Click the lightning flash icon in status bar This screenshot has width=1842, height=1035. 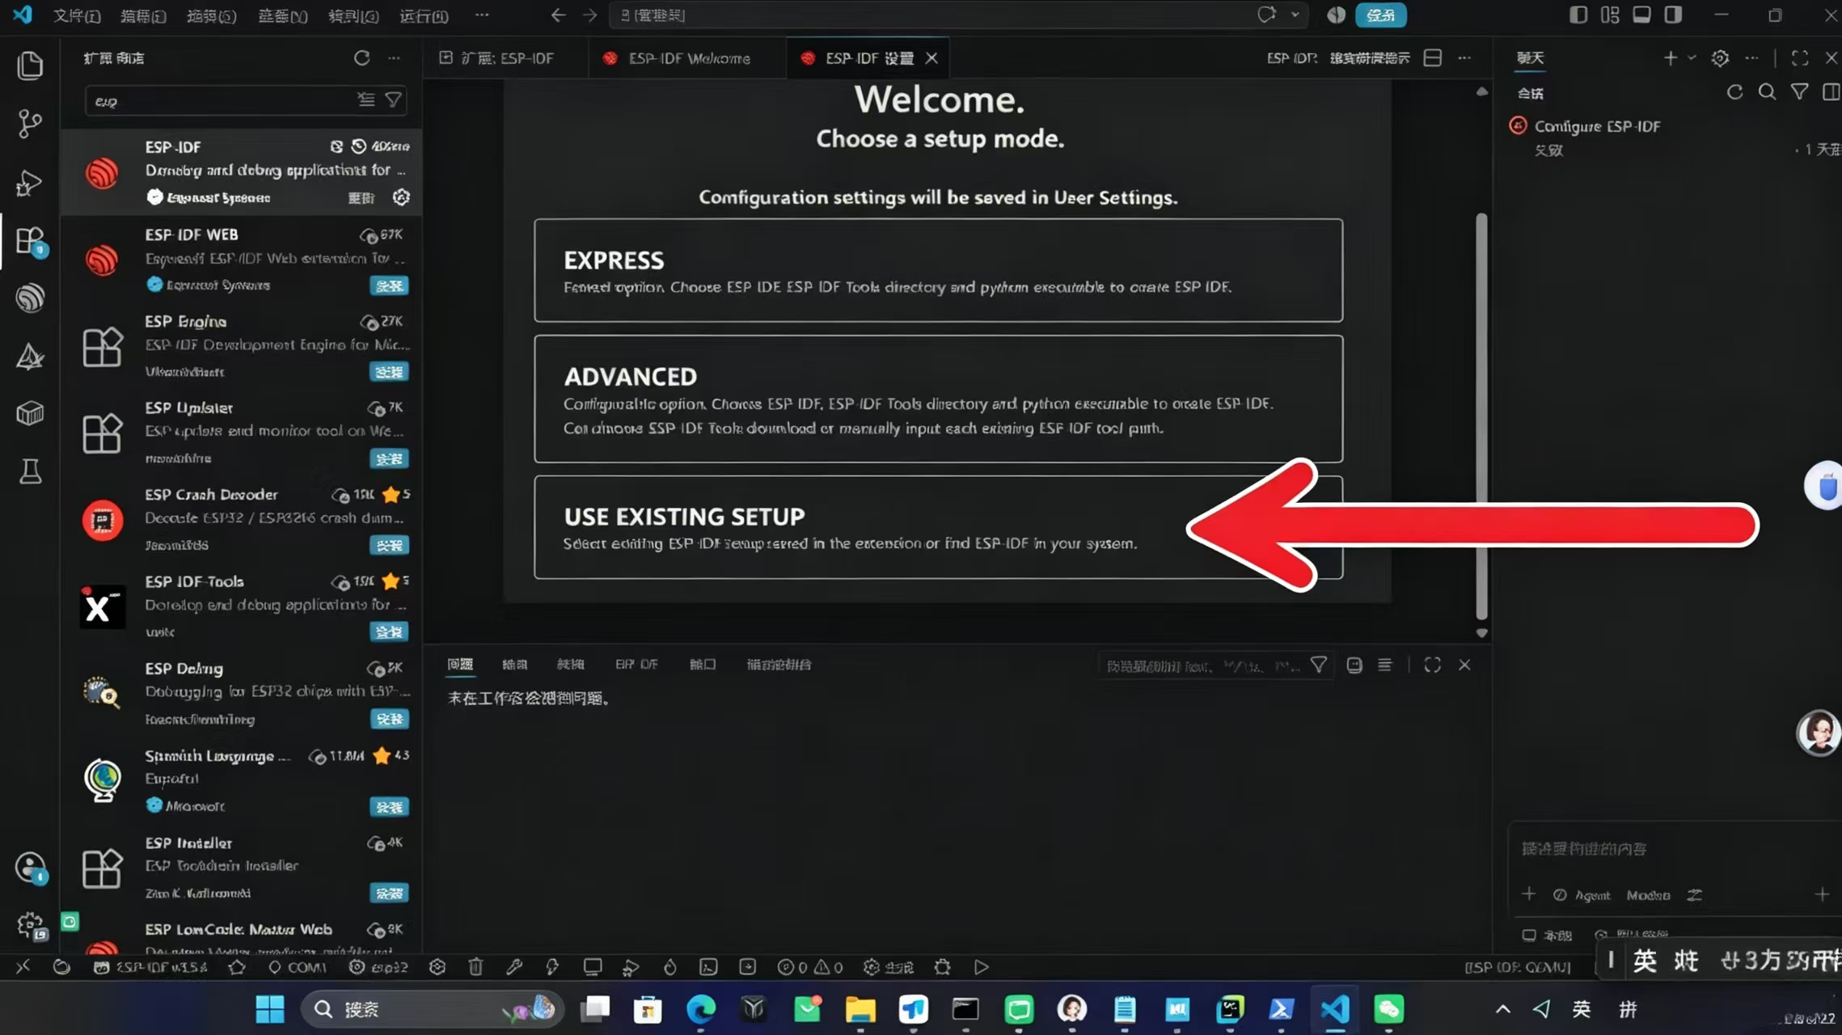[x=552, y=966]
